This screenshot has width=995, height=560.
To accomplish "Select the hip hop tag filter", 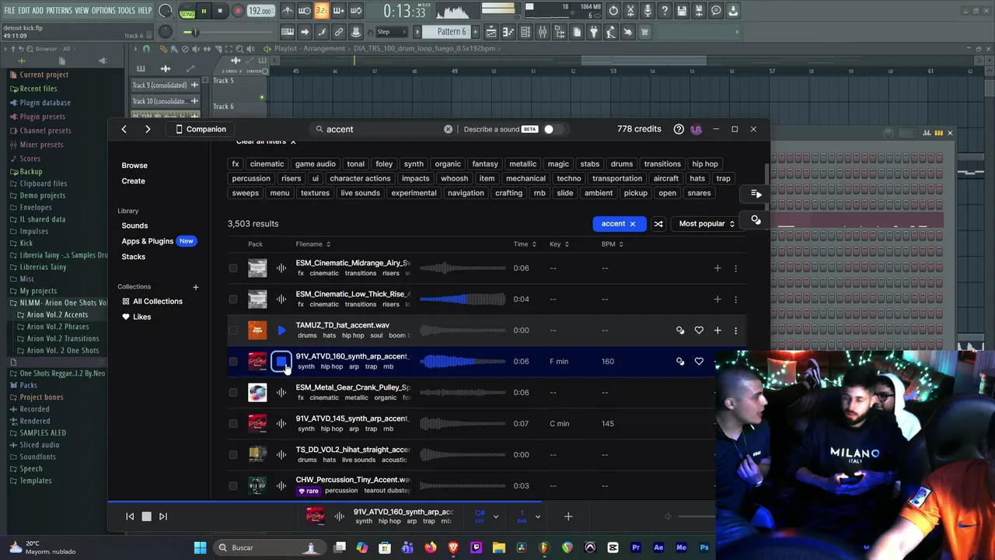I will (x=705, y=164).
